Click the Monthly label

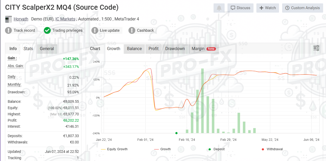pyautogui.click(x=14, y=85)
